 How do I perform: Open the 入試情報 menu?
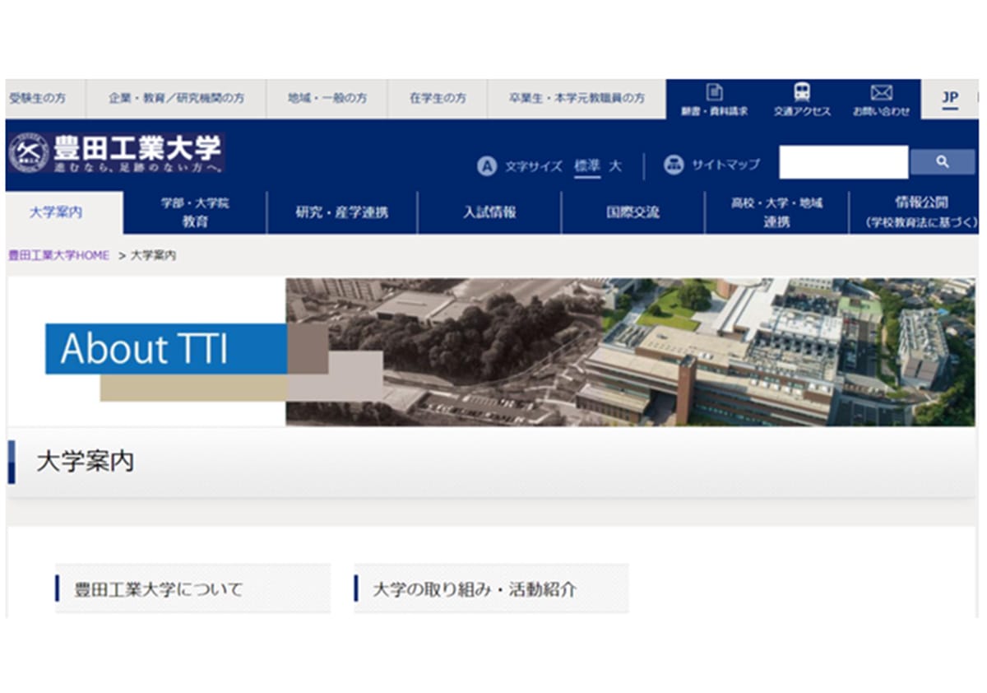coord(489,212)
